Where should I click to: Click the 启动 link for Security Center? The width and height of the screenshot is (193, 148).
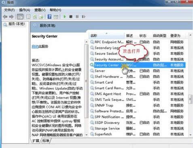[x=35, y=47]
